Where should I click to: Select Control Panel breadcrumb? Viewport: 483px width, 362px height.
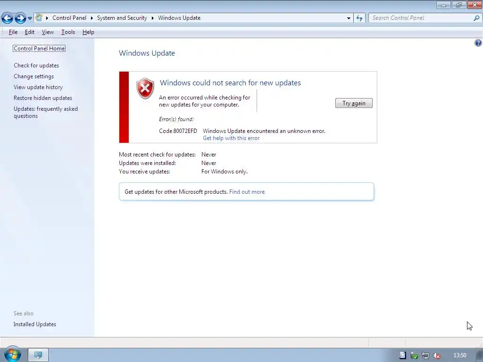[x=69, y=18]
